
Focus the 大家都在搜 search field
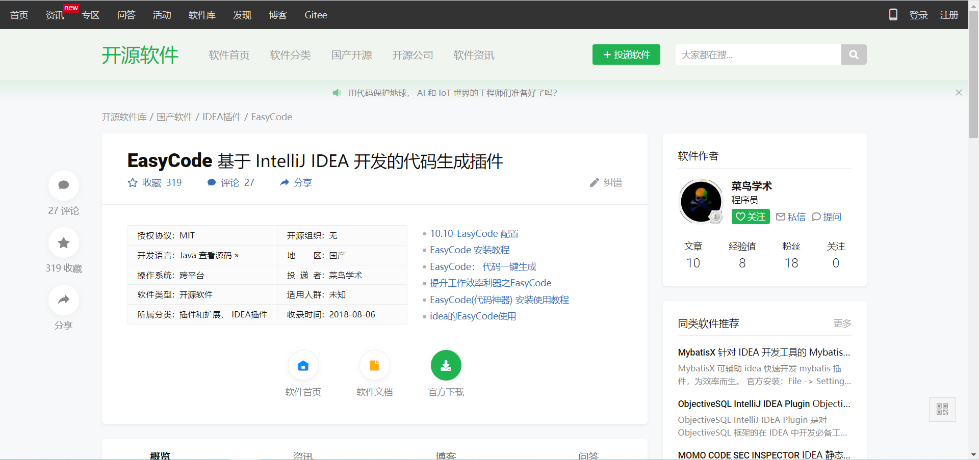click(x=758, y=55)
